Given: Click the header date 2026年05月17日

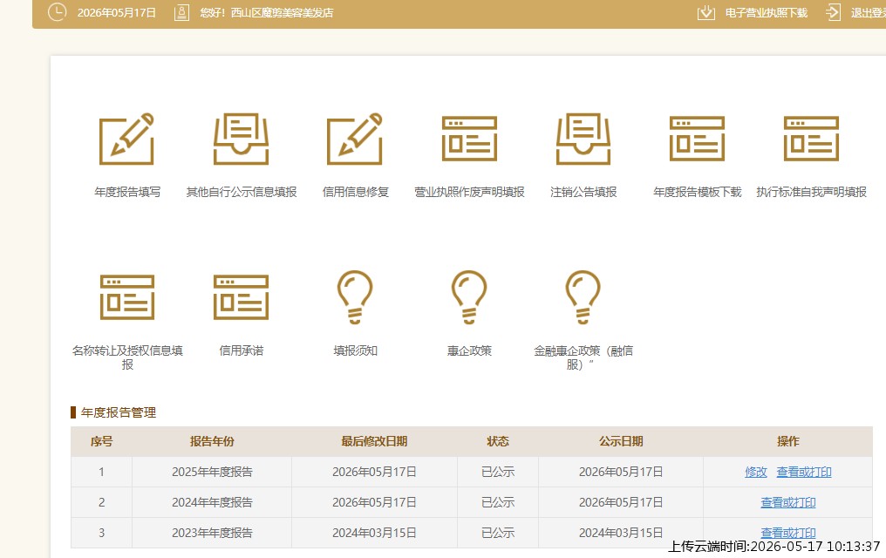Looking at the screenshot, I should [x=116, y=13].
